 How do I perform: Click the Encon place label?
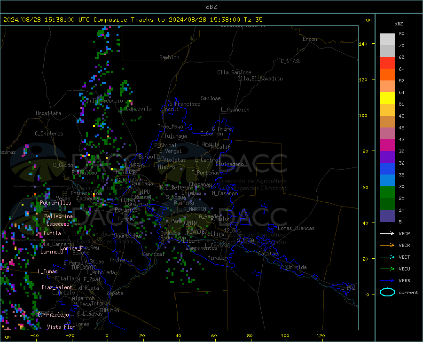pyautogui.click(x=310, y=39)
